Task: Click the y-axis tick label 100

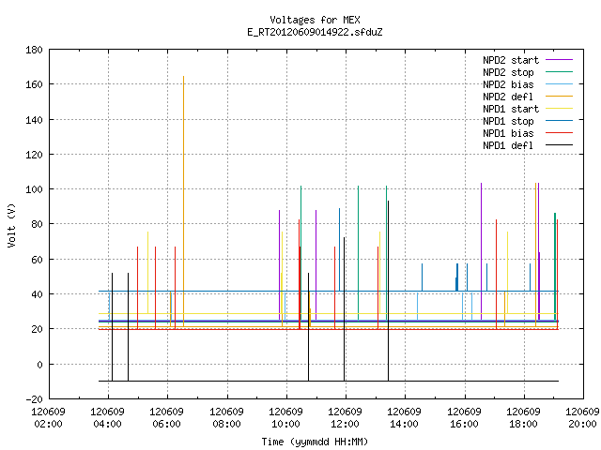Action: pos(34,189)
